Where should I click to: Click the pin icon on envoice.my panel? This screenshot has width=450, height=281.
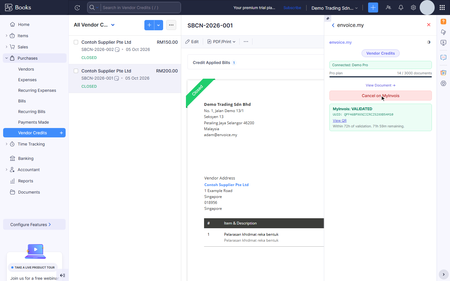tap(327, 18)
